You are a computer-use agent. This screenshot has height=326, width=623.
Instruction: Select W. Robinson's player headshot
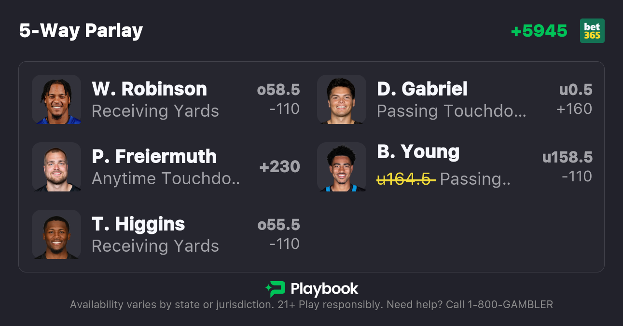(56, 99)
